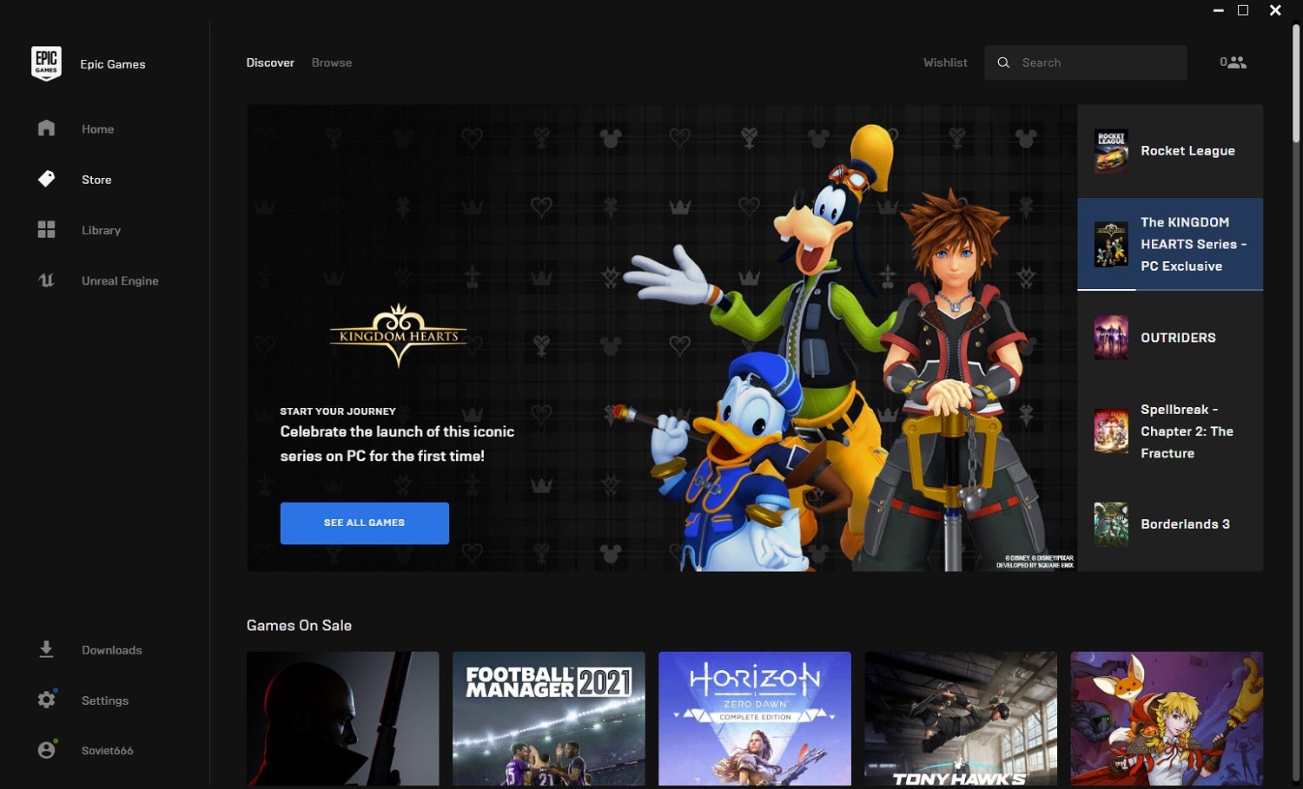
Task: Focus the Search input field
Action: [1086, 62]
